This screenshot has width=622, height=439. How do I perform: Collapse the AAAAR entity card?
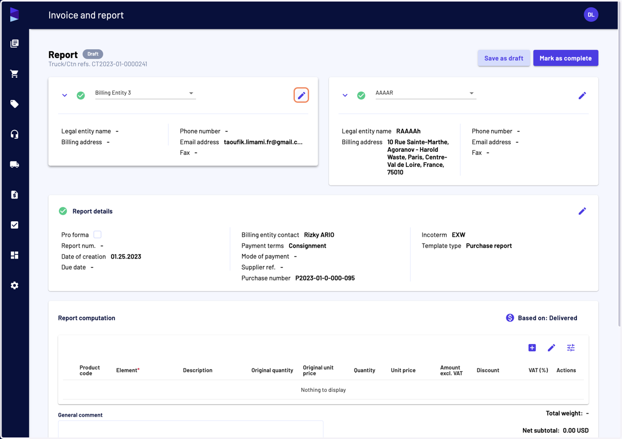[345, 95]
